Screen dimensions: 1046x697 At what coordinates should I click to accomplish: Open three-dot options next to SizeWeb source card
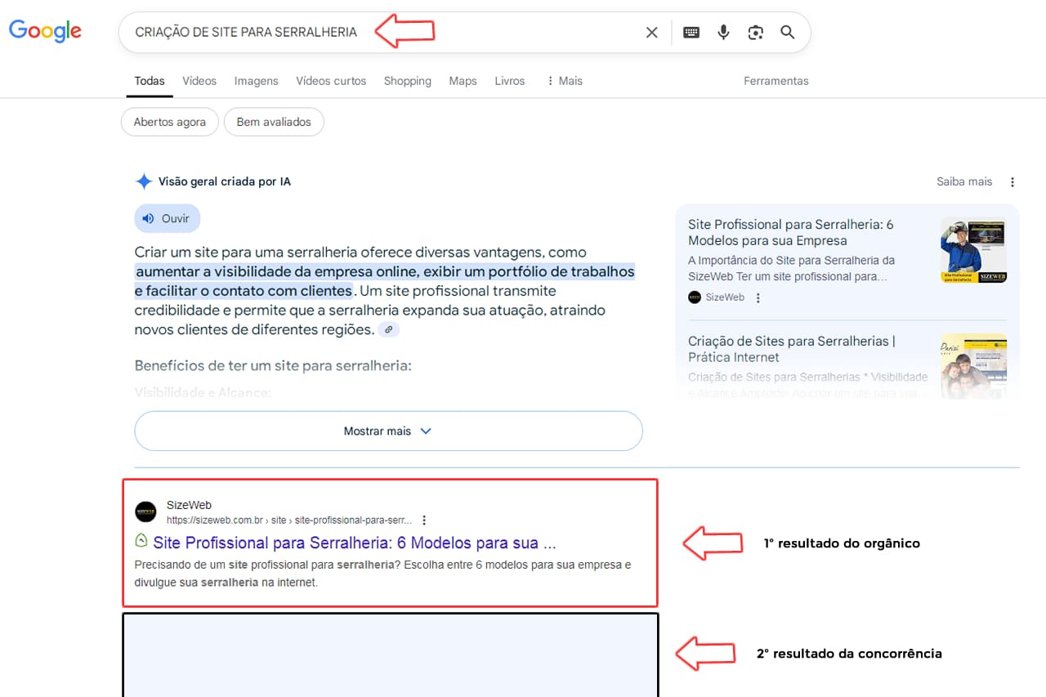point(758,298)
